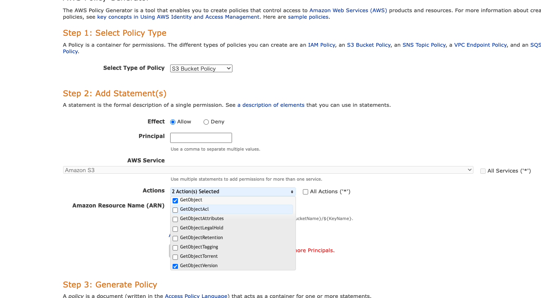
Task: Check the GetObjectRetention action
Action: point(175,238)
